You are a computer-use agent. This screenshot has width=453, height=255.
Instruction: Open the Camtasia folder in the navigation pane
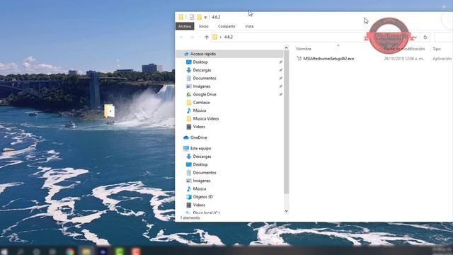tap(201, 103)
